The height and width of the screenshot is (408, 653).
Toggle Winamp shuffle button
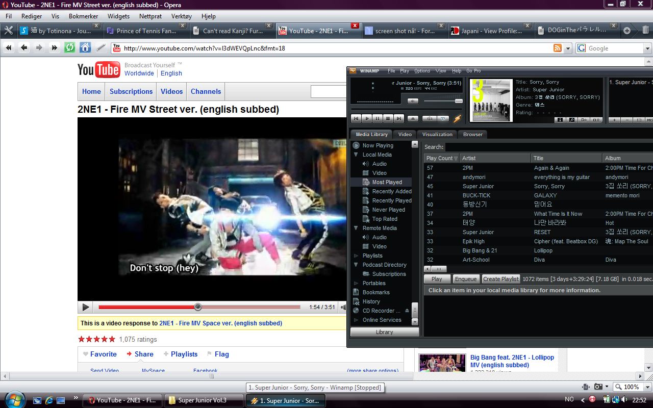[x=430, y=118]
